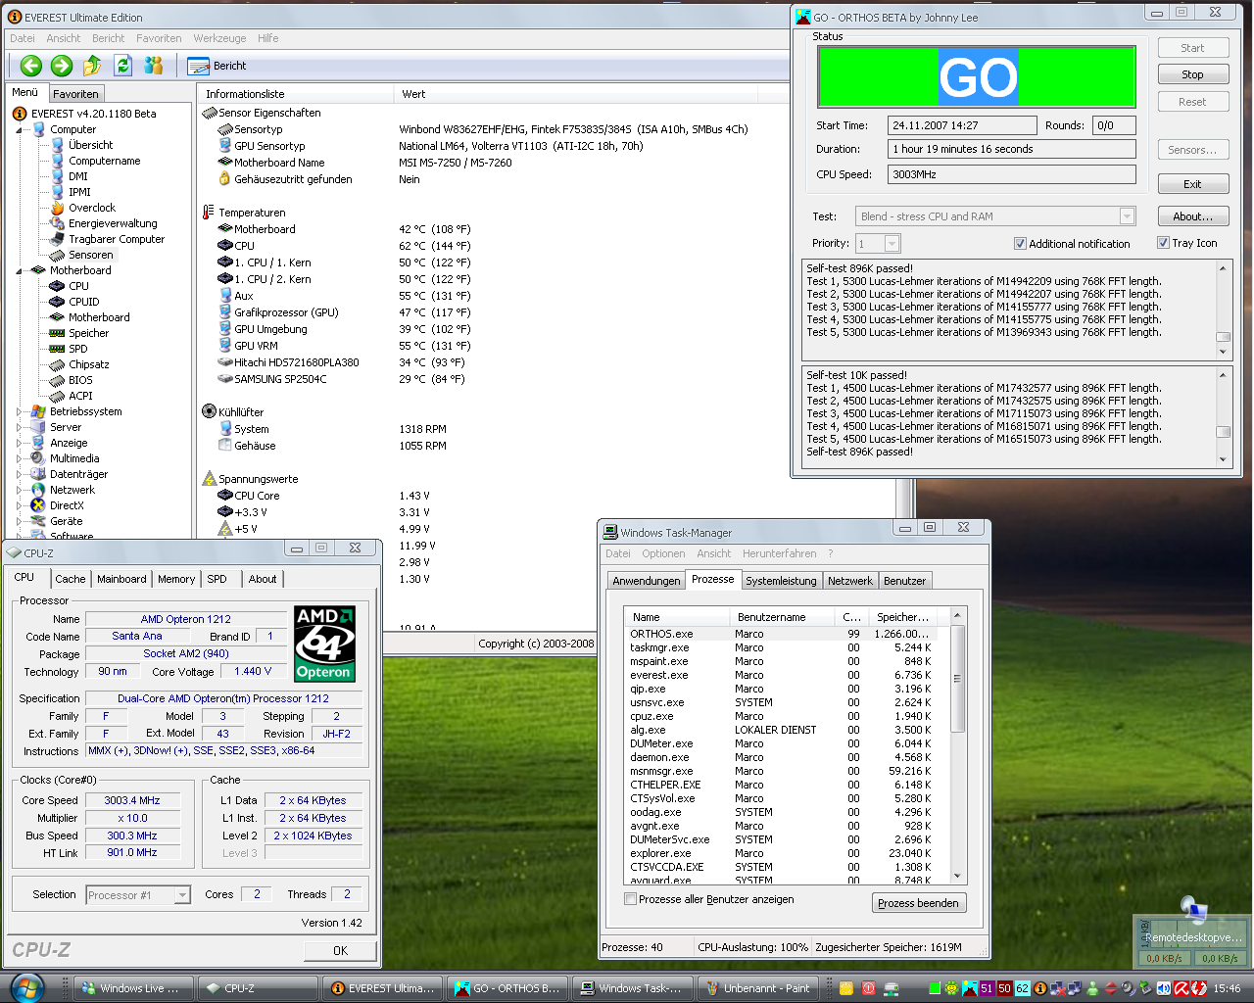Click the Exit button in ORTHOS
This screenshot has width=1254, height=1003.
[1192, 184]
